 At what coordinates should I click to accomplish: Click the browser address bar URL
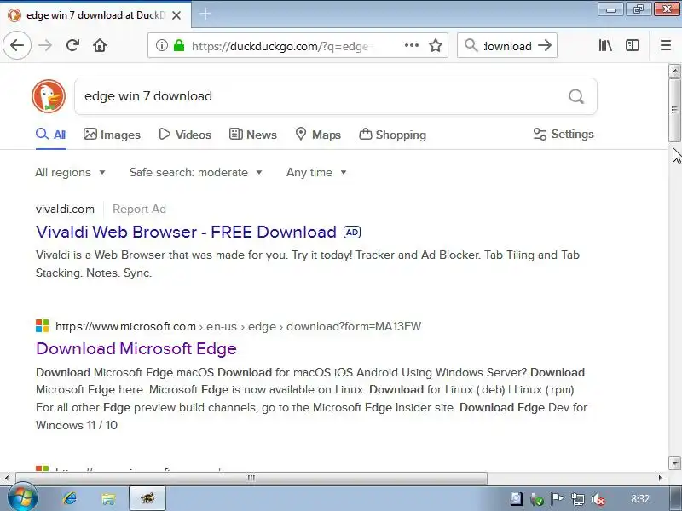point(280,46)
